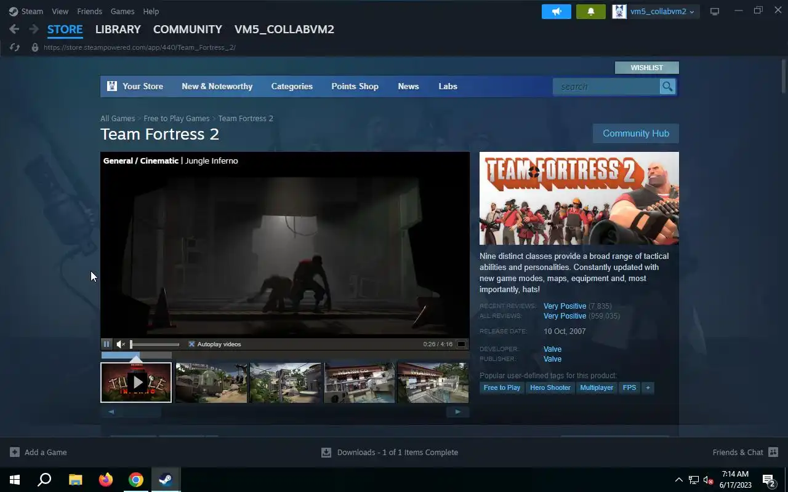Show hidden tray icons chevron

point(678,480)
